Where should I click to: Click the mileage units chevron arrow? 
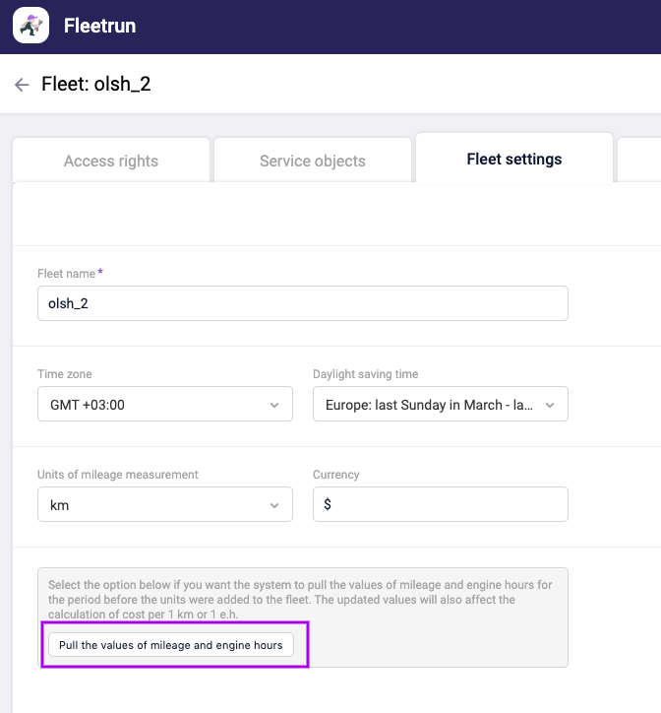(x=273, y=505)
